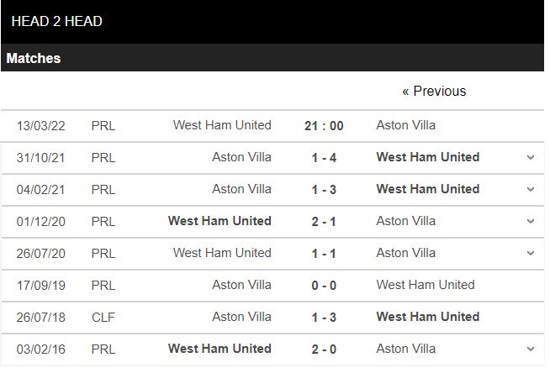Open the 2 - 1 score result
Image resolution: width=550 pixels, height=368 pixels.
click(x=324, y=222)
